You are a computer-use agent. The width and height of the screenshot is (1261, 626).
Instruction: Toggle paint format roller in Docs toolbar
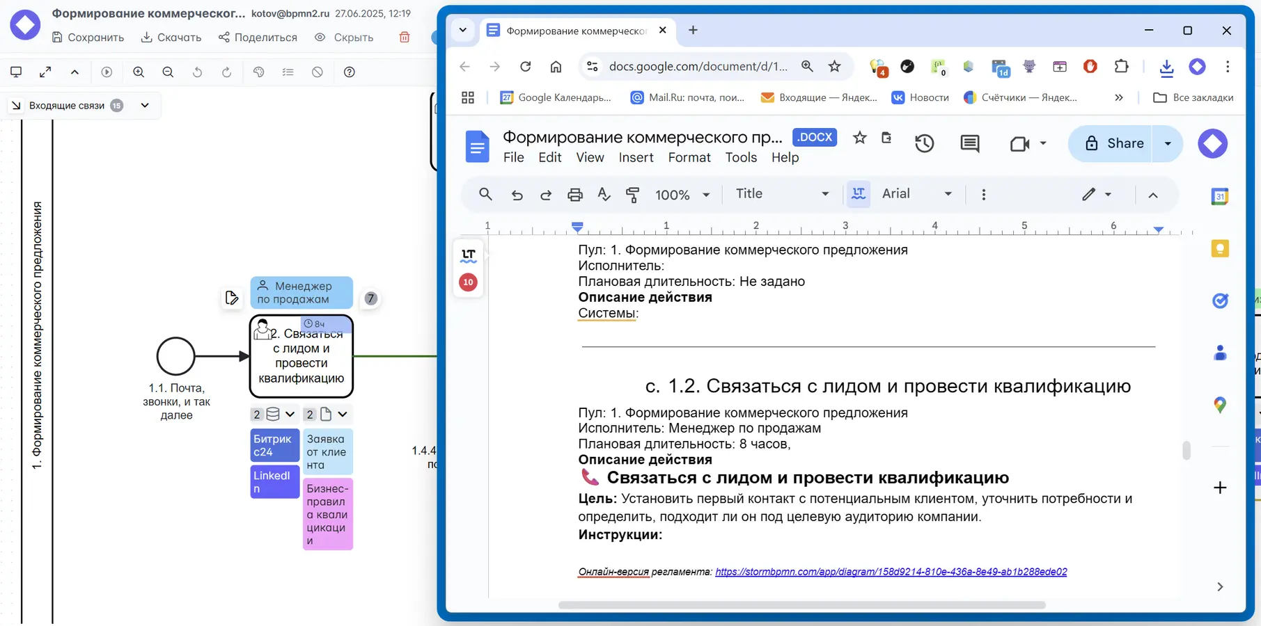tap(632, 195)
